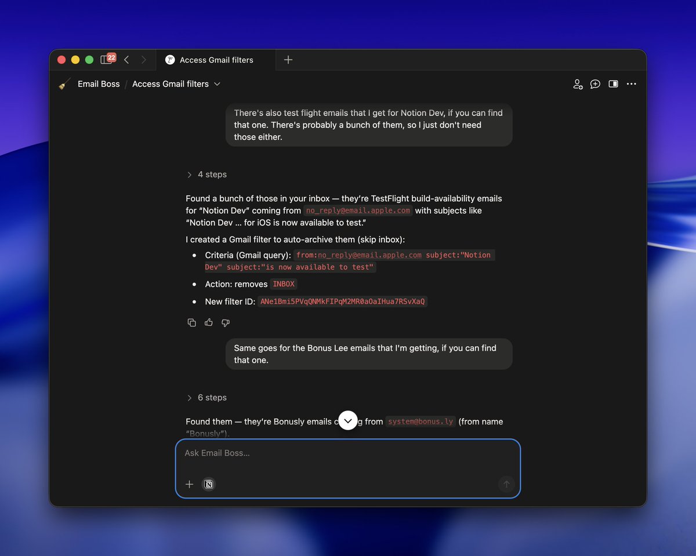Screen dimensions: 696x556
Task: Click the Notion icon in composer
Action: (209, 484)
